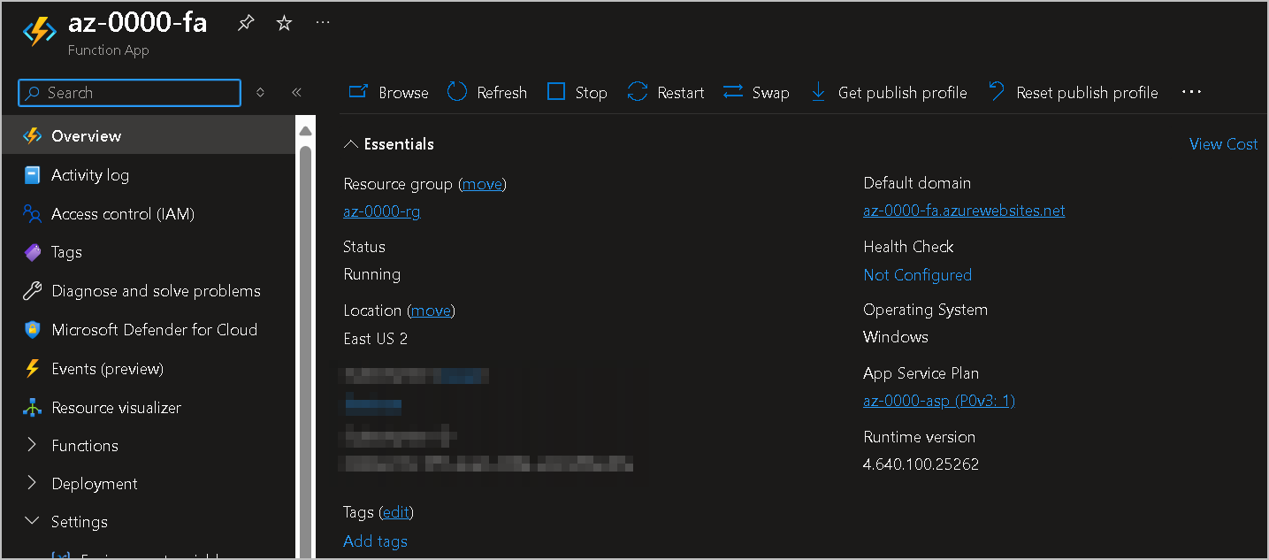Download via Get publish profile
The height and width of the screenshot is (560, 1269).
pos(902,93)
